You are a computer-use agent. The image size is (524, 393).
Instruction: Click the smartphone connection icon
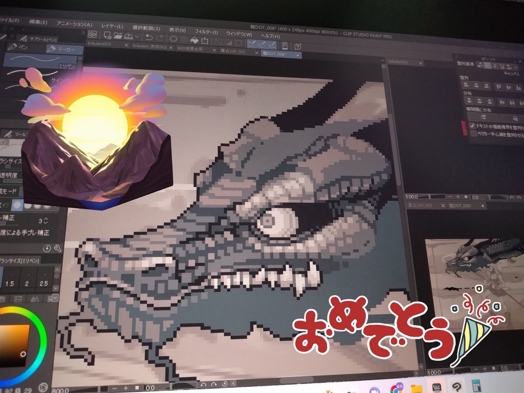[284, 45]
